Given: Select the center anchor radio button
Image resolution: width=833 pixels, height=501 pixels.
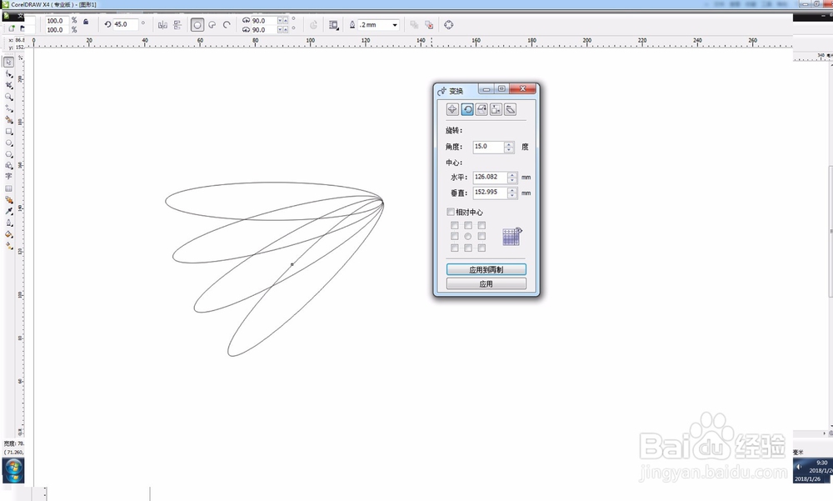Looking at the screenshot, I should 468,236.
